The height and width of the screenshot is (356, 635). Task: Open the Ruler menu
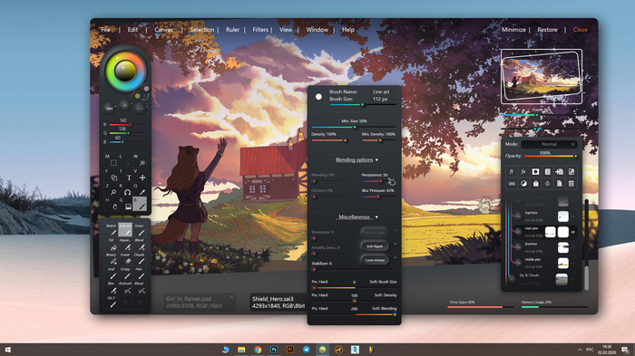pyautogui.click(x=232, y=30)
